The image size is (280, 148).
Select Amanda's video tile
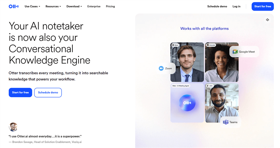[x=222, y=62]
